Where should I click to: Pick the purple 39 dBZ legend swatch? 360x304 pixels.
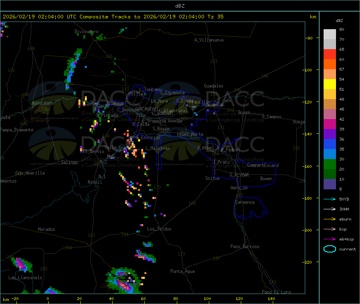coord(330,134)
